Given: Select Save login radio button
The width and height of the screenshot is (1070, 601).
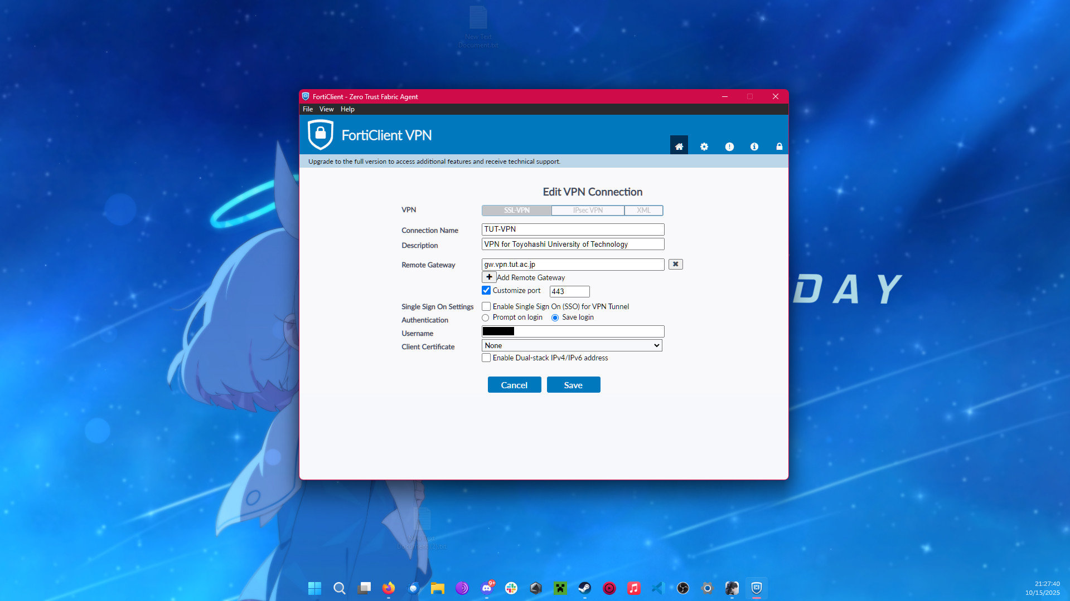Looking at the screenshot, I should click(555, 317).
